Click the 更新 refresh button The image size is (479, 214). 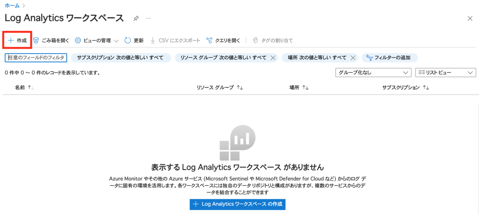[134, 41]
